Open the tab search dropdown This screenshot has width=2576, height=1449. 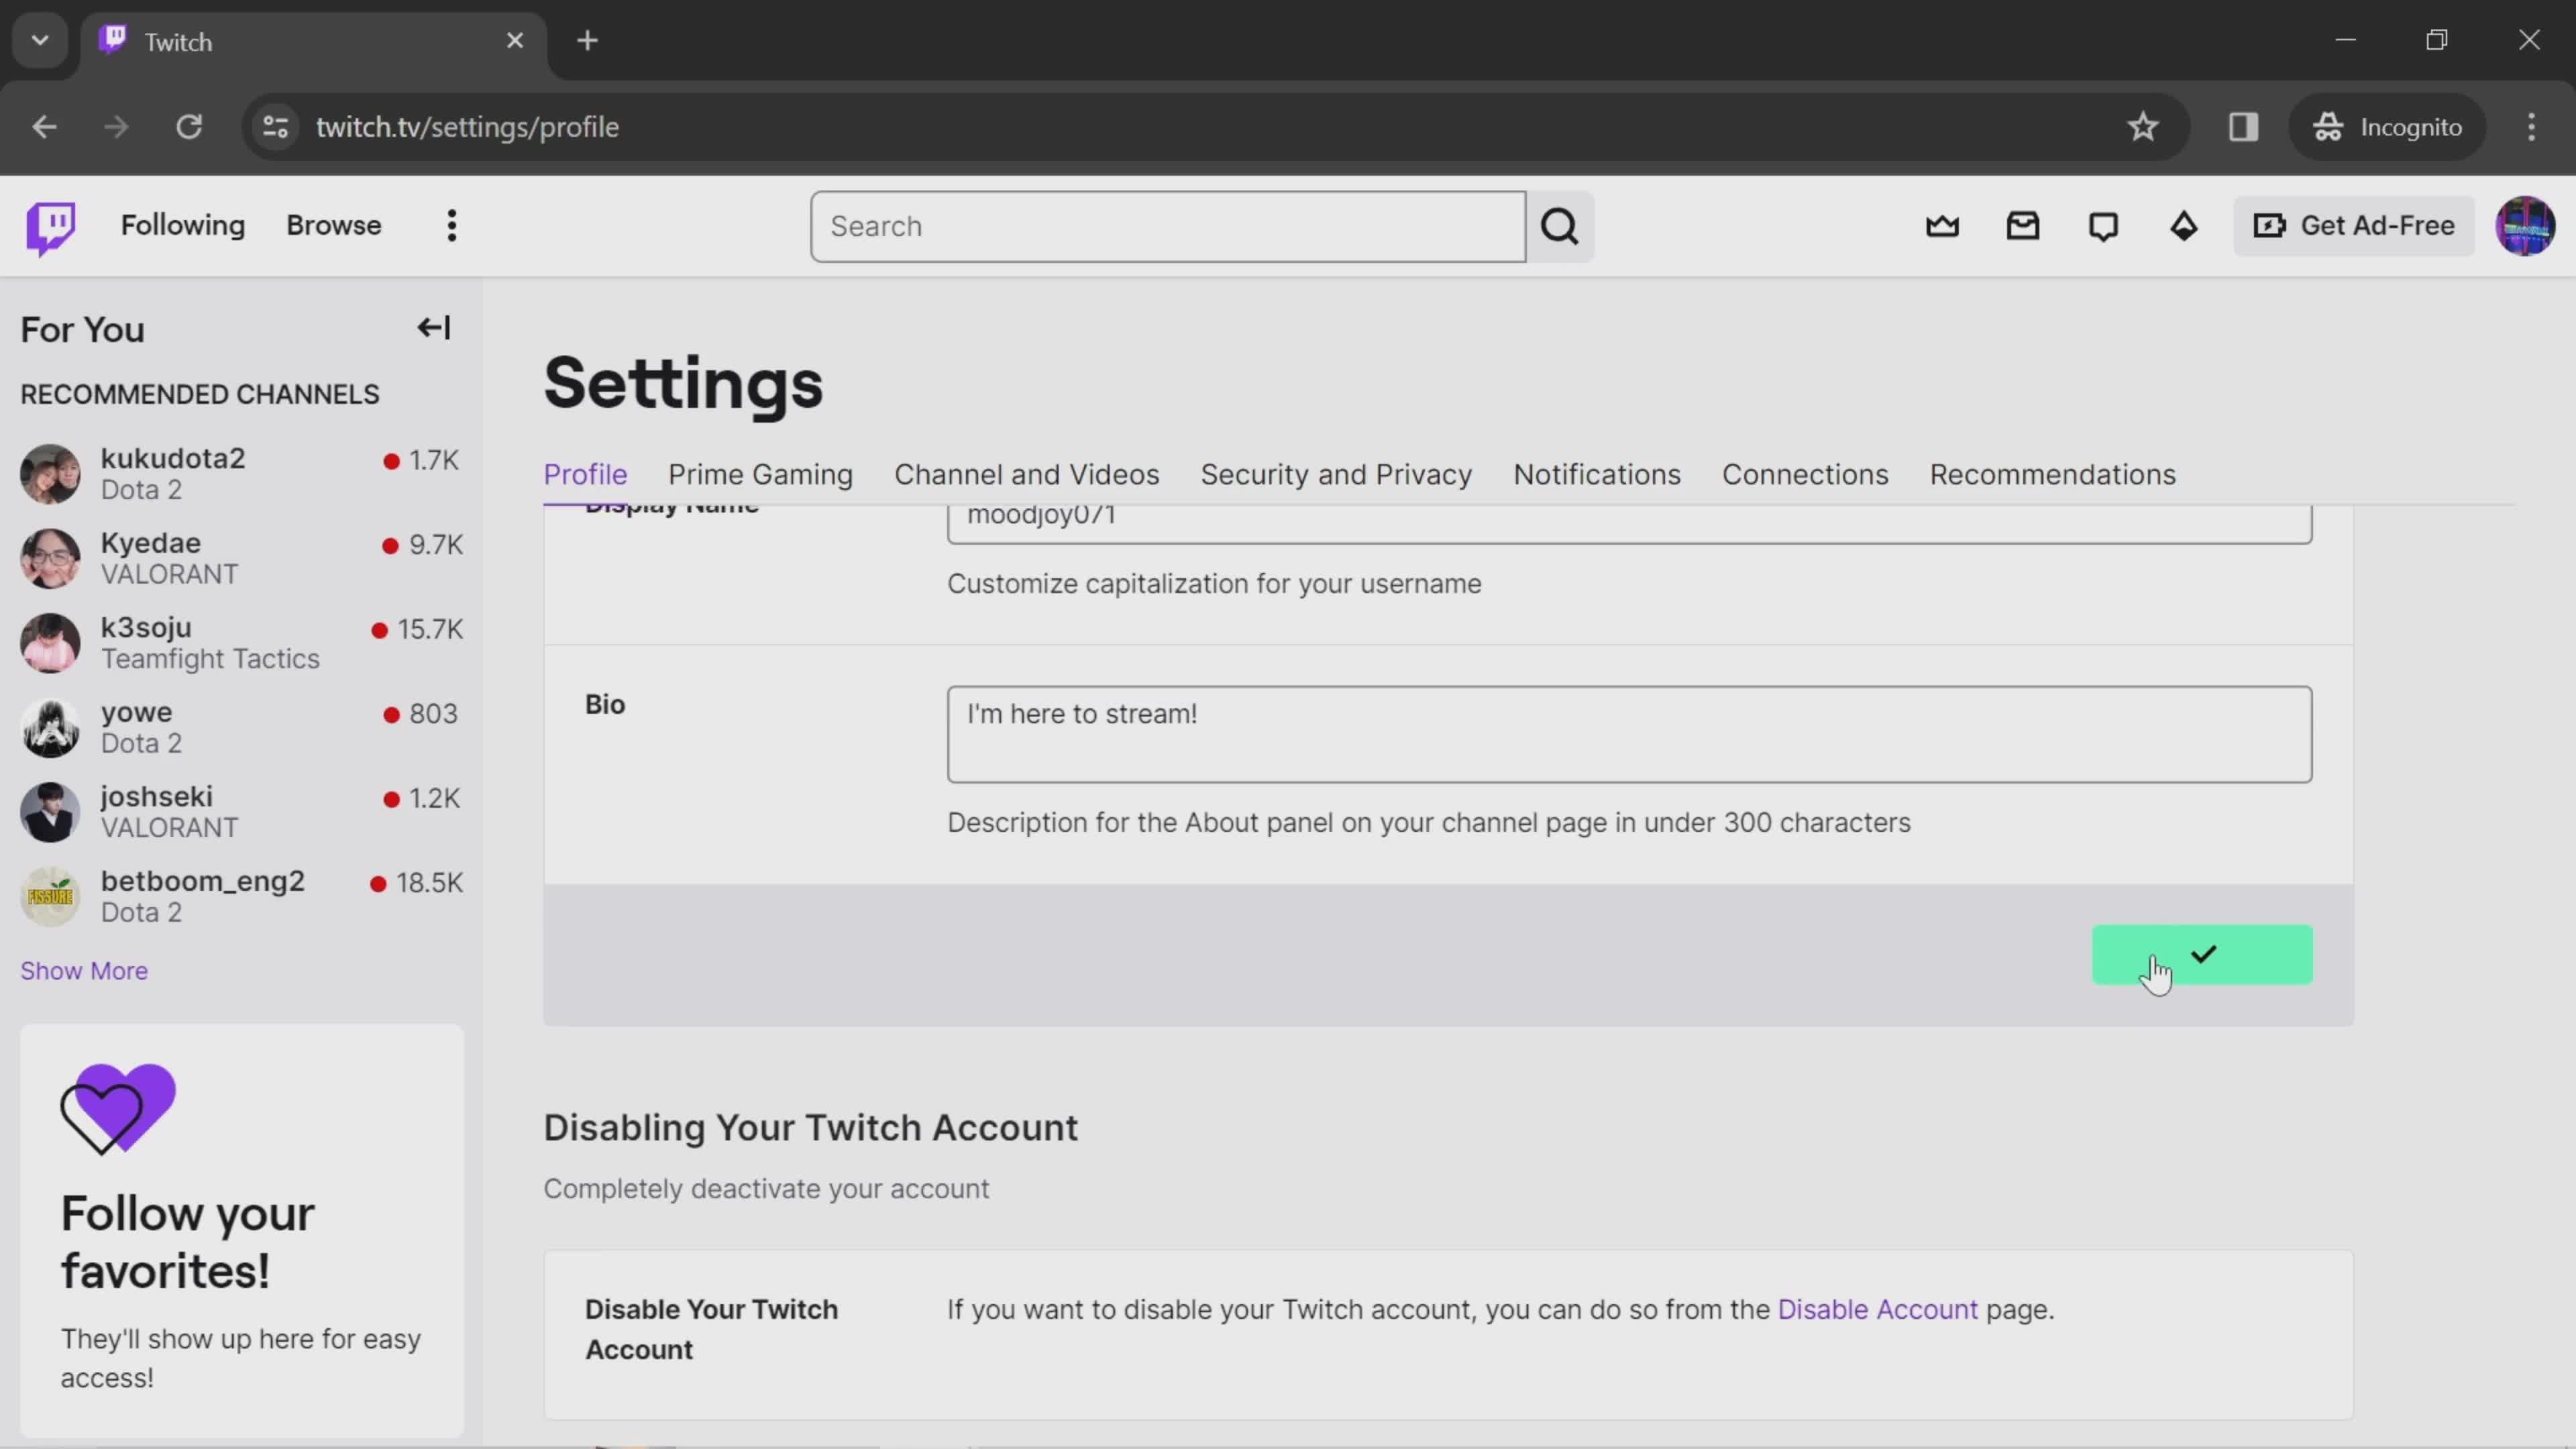click(x=40, y=41)
